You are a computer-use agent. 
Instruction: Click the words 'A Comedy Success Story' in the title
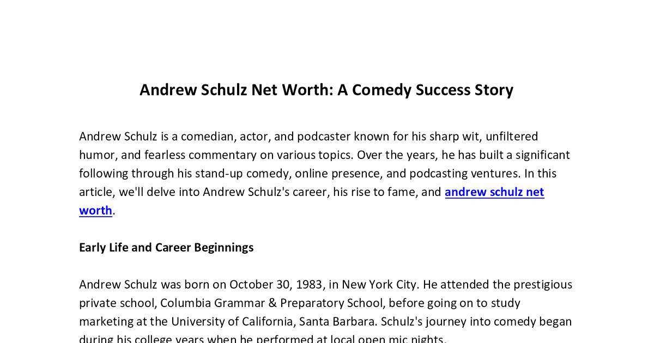(425, 90)
